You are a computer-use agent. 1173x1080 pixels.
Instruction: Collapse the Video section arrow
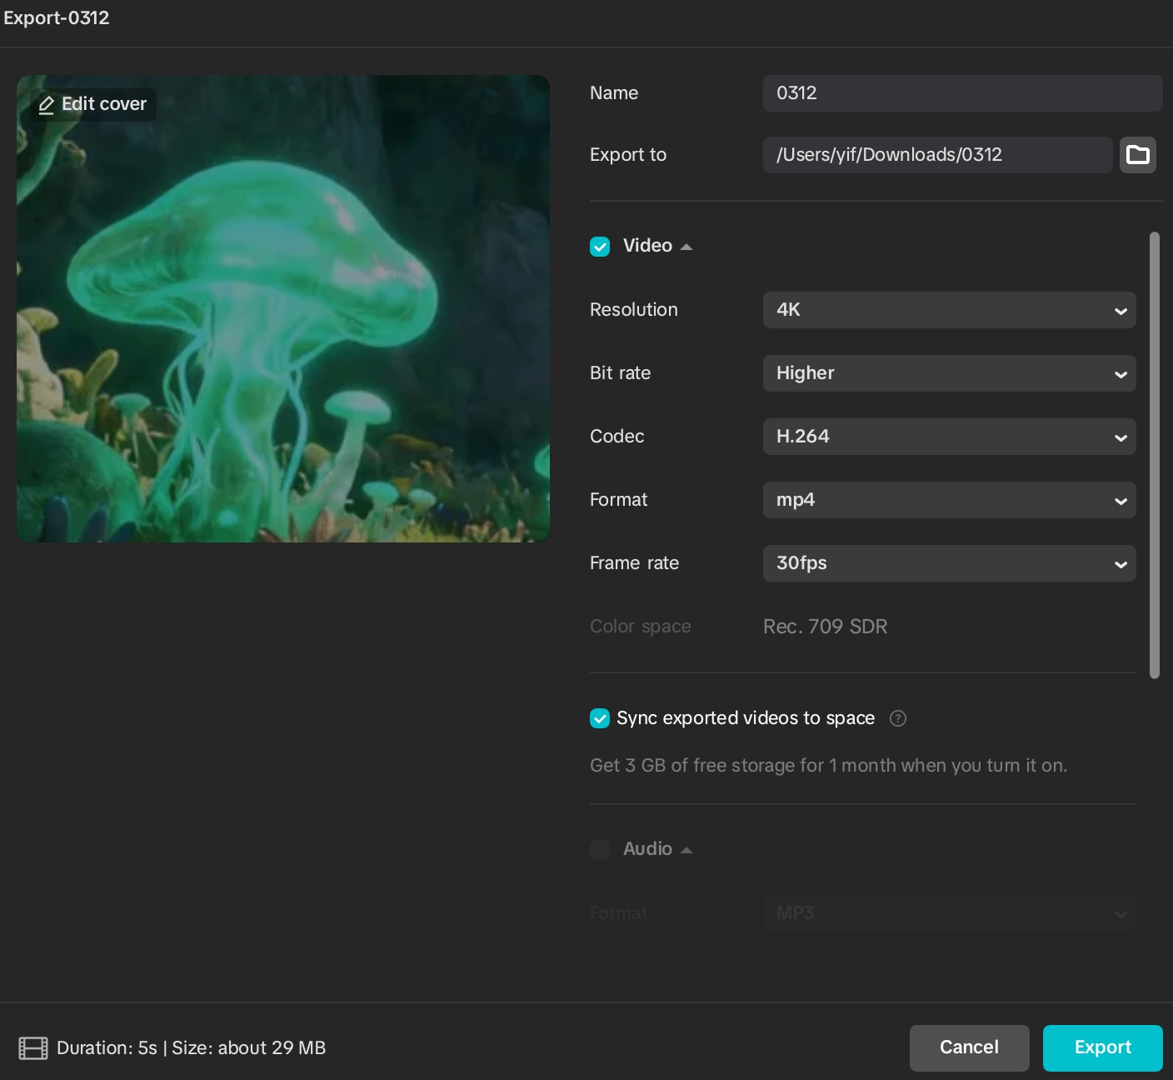tap(686, 247)
